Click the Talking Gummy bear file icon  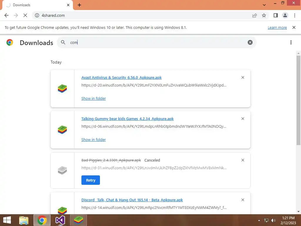tap(62, 130)
